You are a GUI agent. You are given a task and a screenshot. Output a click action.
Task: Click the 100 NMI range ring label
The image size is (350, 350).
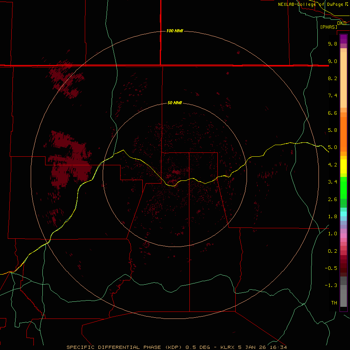coord(175,31)
